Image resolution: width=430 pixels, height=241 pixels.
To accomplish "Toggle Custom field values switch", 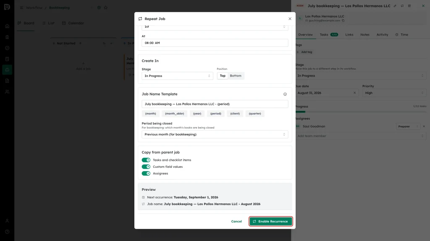I will (x=146, y=167).
